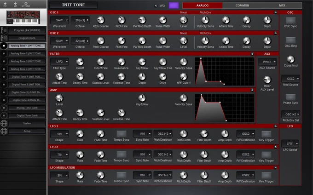Click the INIT TONE name field
The height and width of the screenshot is (195, 313).
pyautogui.click(x=74, y=5)
